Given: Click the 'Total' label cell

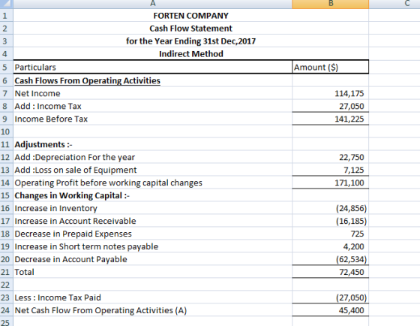Looking at the screenshot, I should [153, 272].
